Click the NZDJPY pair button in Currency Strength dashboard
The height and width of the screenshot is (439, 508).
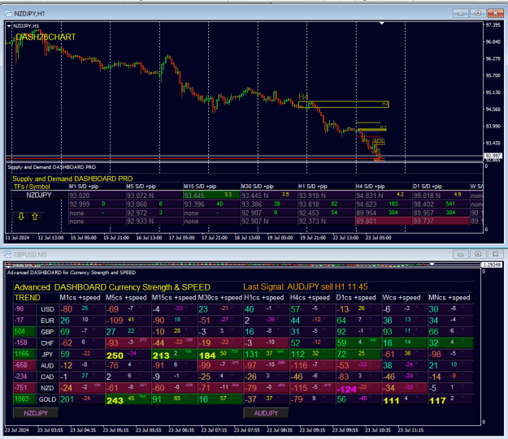point(36,413)
